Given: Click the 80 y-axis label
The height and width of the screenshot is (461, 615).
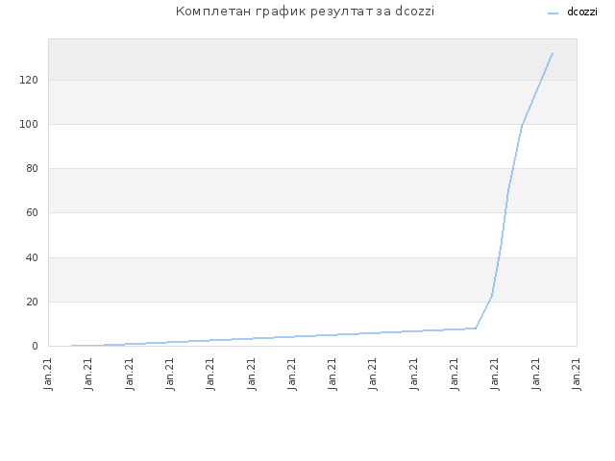Looking at the screenshot, I should pyautogui.click(x=32, y=169).
